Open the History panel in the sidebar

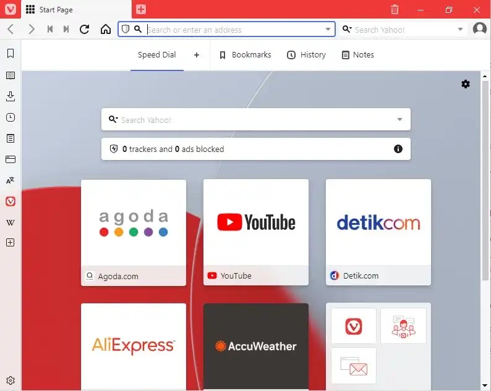11,117
